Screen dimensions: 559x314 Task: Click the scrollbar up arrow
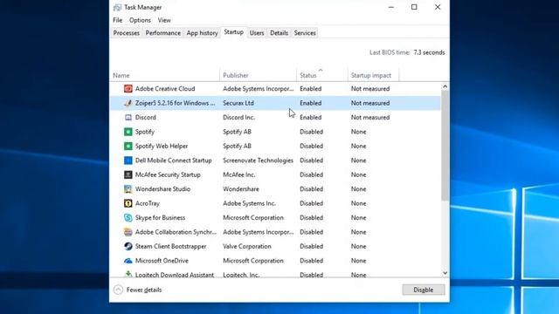click(445, 86)
